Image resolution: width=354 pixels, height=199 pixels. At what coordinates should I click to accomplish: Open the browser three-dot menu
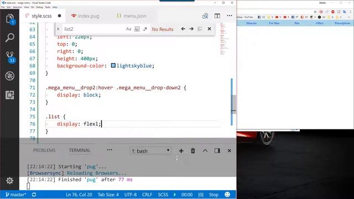coord(351,12)
